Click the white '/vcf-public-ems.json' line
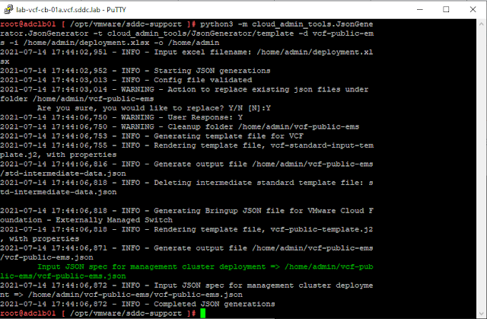This screenshot has height=319, width=487. 46,257
